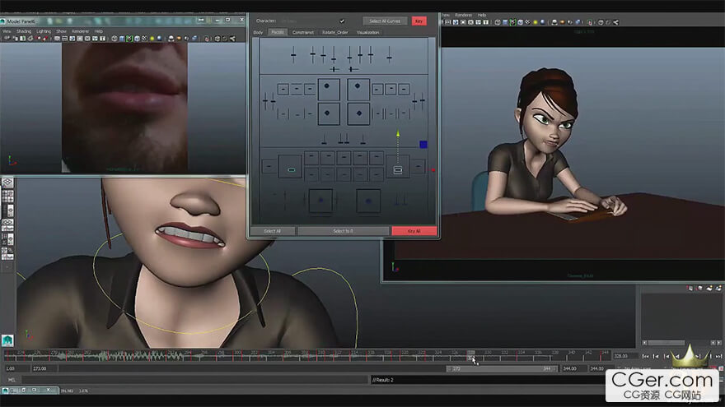Open Shading menu in Model Panel
Viewport: 725px width, 407px height.
(24, 31)
